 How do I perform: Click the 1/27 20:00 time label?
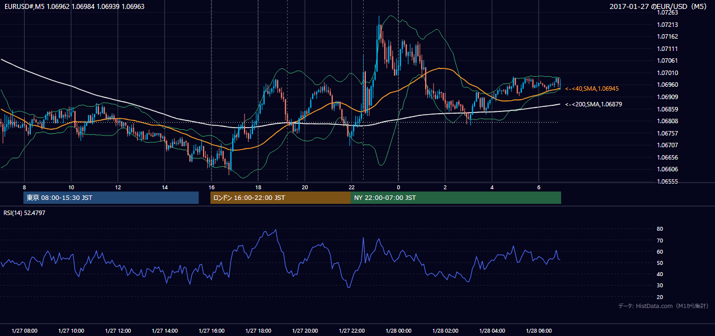305,331
